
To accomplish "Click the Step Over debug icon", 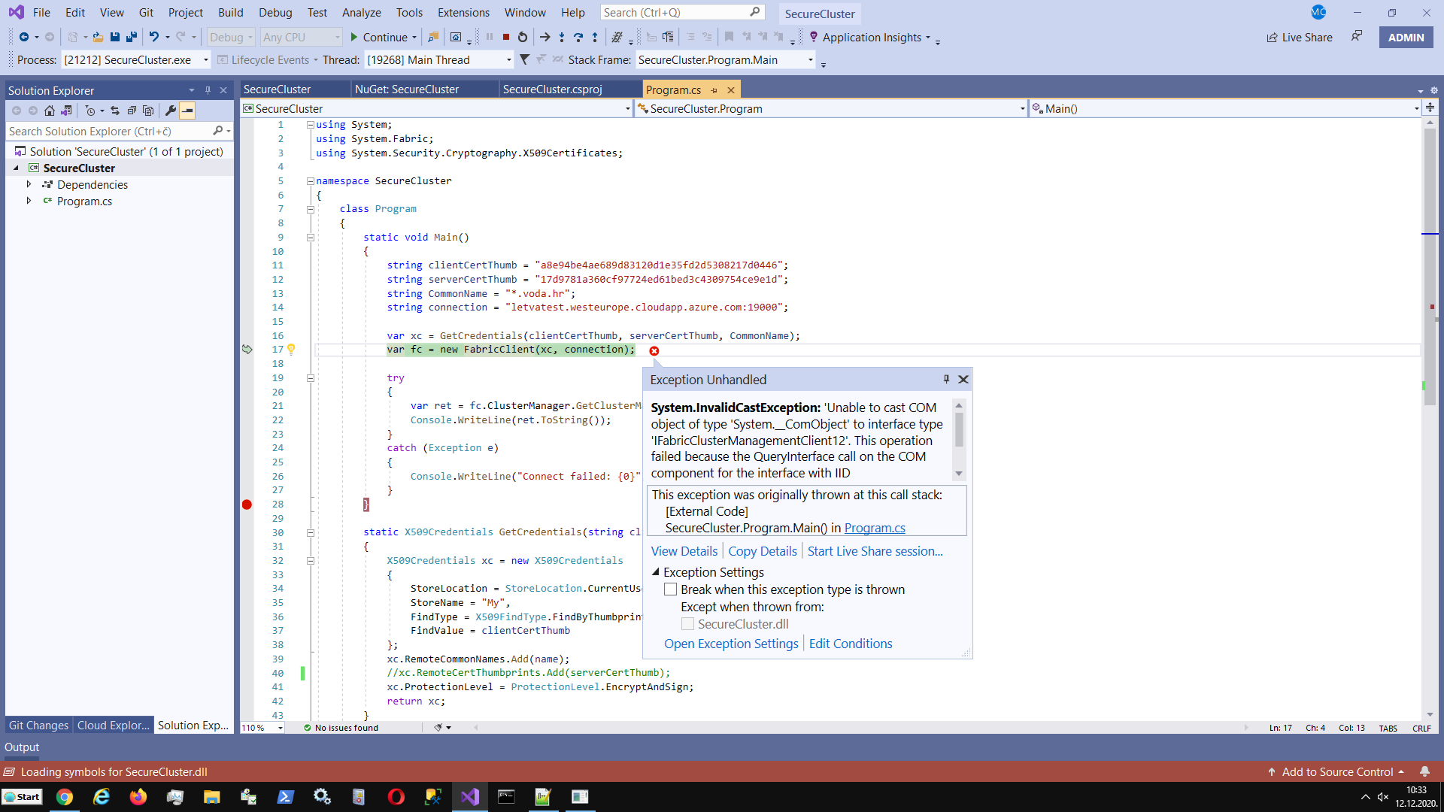I will (578, 37).
